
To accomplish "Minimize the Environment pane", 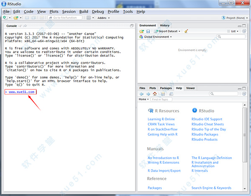I will (239, 26).
